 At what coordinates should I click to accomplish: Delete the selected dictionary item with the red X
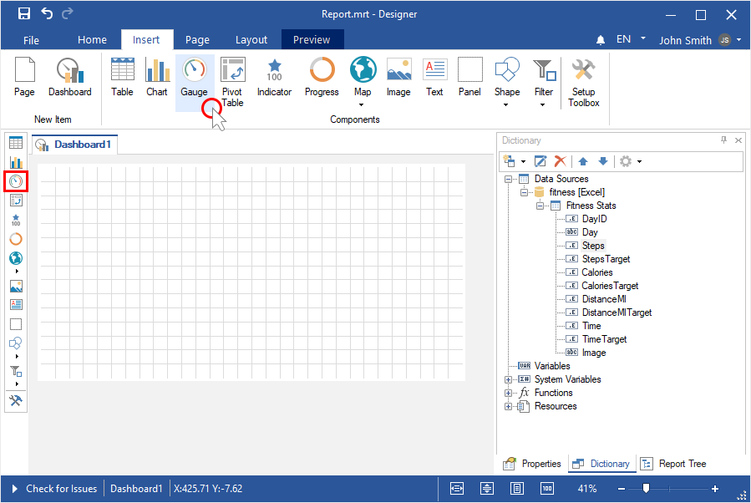coord(561,161)
